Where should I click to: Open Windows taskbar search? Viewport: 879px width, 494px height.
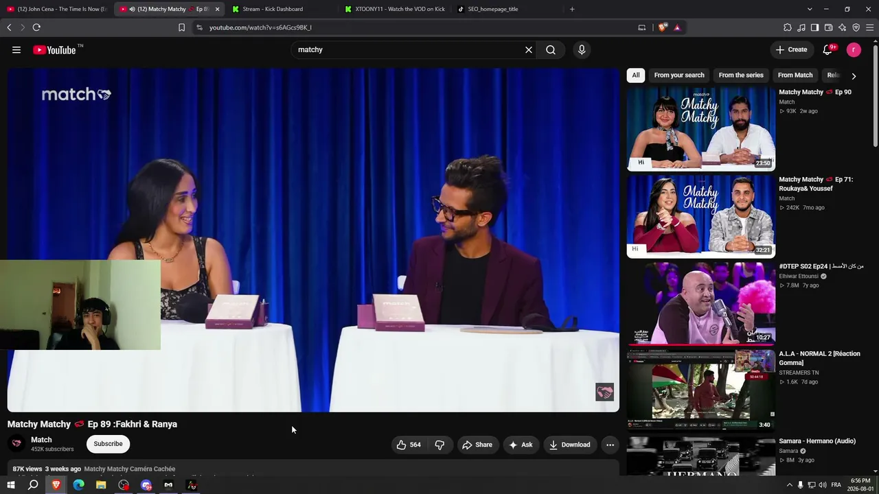(x=33, y=485)
